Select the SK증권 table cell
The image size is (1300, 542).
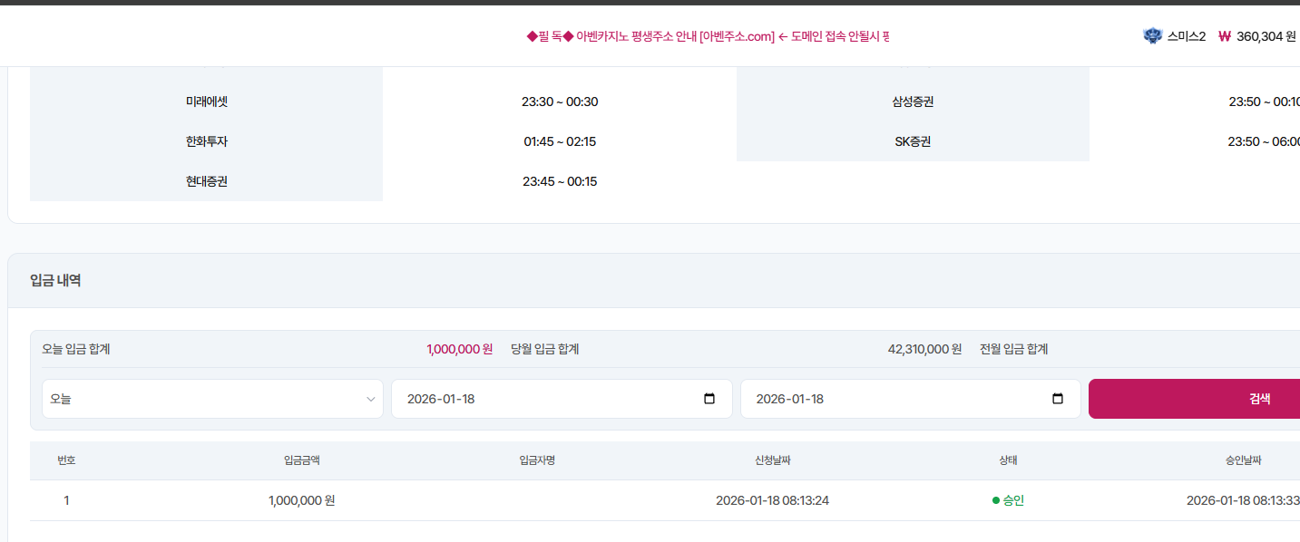click(913, 141)
